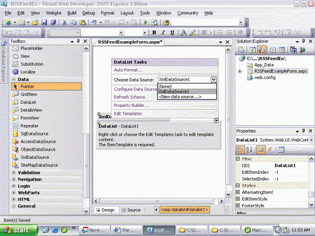This screenshot has height=236, width=315.
Task: Expand RSSFeedExampleForm.aspx node in Solution Explorer
Action: [239, 71]
